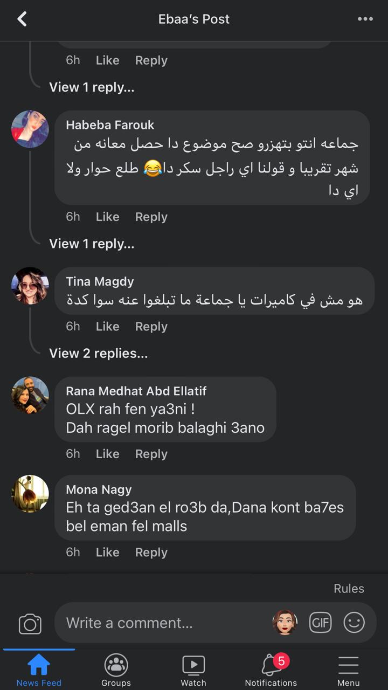Like Rana Medhat Abd Ellatif's comment

tap(107, 454)
